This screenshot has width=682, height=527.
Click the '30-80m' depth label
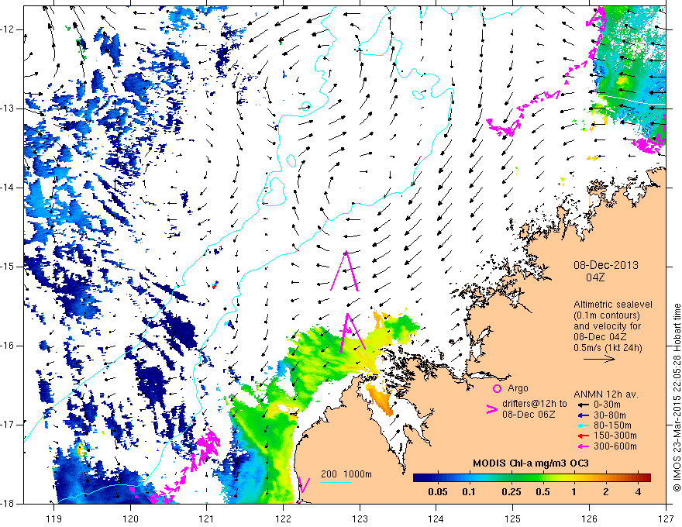click(610, 415)
